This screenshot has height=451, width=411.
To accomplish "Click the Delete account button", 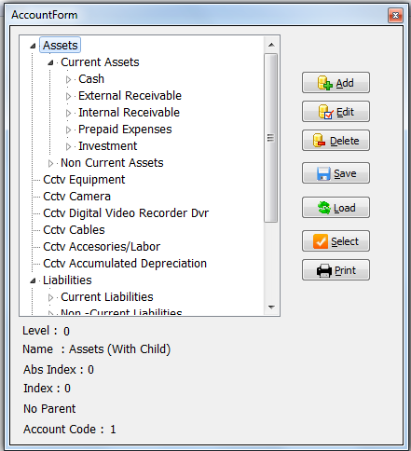I will tap(336, 141).
